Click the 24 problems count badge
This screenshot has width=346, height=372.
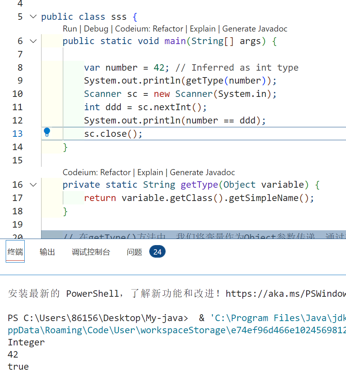pos(157,252)
